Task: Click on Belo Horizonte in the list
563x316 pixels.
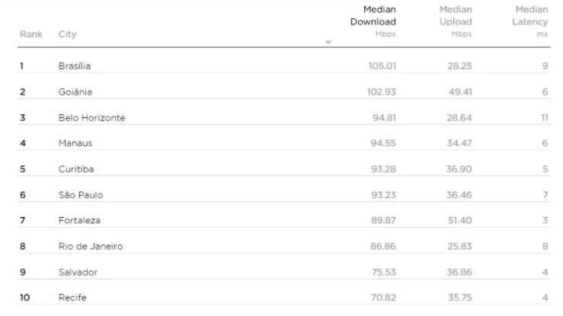Action: click(91, 118)
